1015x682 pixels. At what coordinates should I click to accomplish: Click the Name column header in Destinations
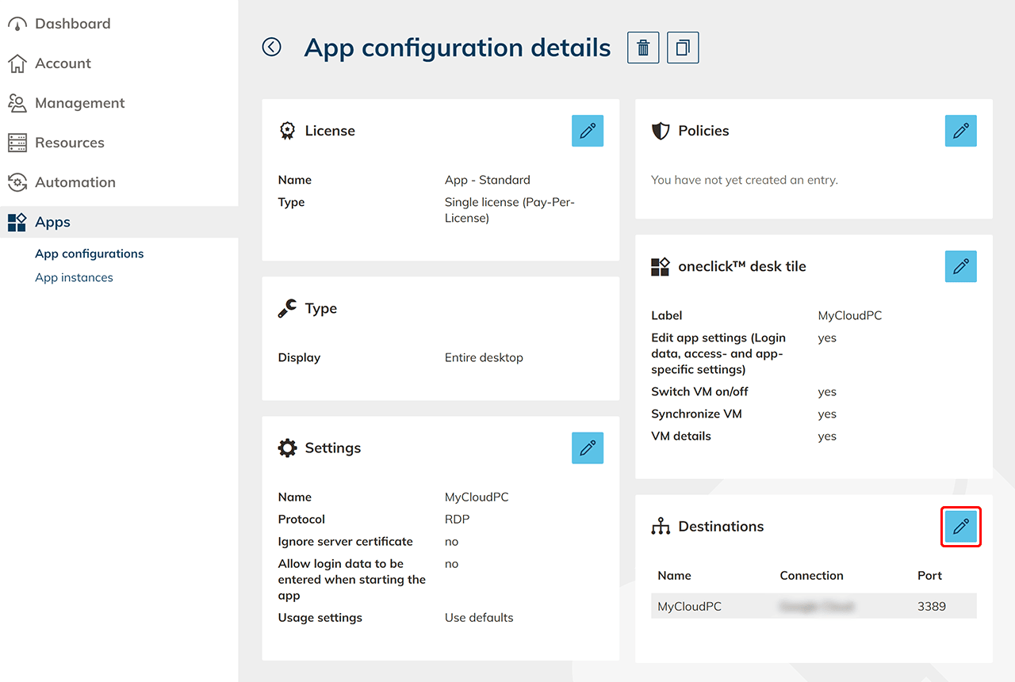pyautogui.click(x=674, y=576)
